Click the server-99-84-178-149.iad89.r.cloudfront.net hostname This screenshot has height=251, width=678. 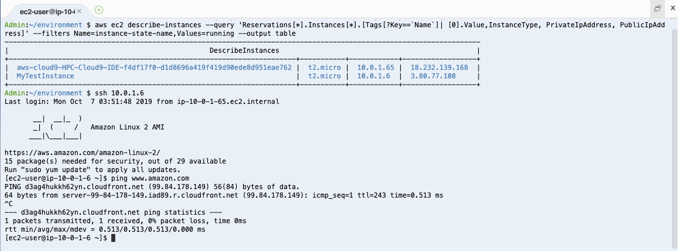[150, 195]
